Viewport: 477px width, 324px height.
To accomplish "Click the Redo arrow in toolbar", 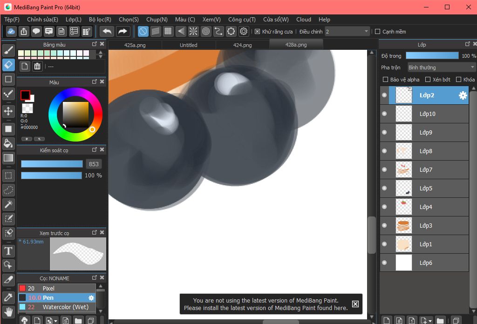I will click(x=123, y=31).
